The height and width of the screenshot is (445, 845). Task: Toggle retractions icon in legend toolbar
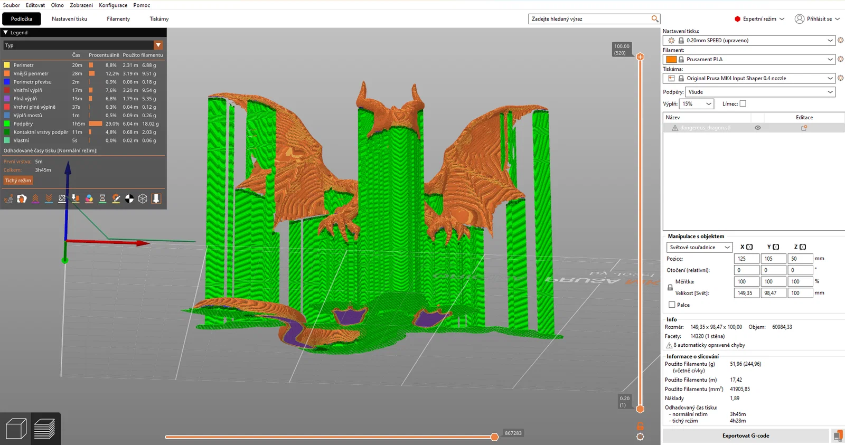[x=35, y=199]
